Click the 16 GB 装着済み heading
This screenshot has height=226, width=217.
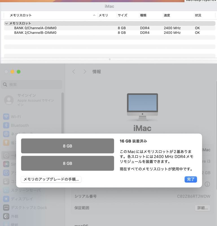pos(133,141)
